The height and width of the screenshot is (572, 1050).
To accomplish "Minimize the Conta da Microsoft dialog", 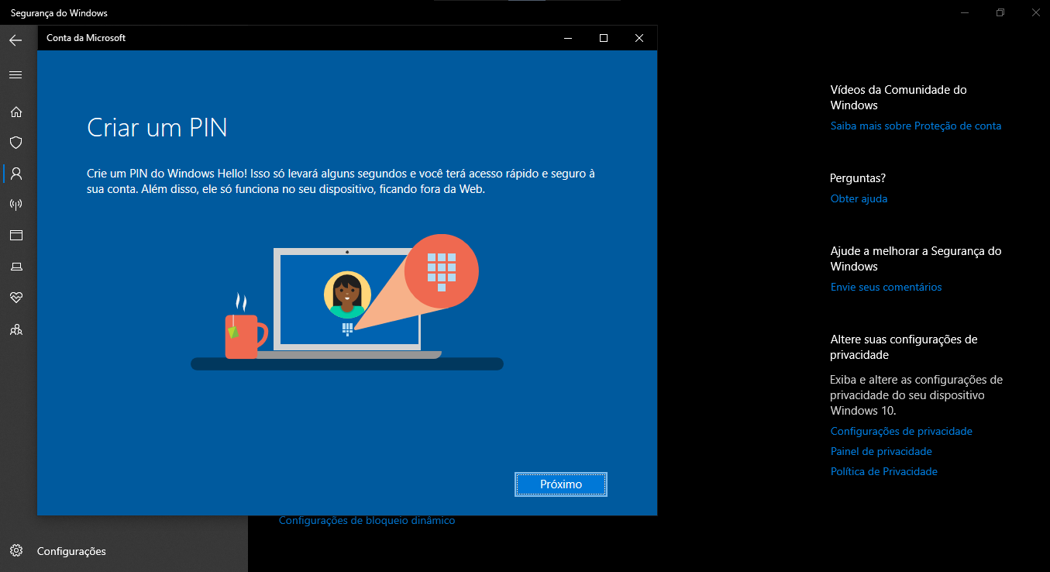I will pyautogui.click(x=568, y=38).
